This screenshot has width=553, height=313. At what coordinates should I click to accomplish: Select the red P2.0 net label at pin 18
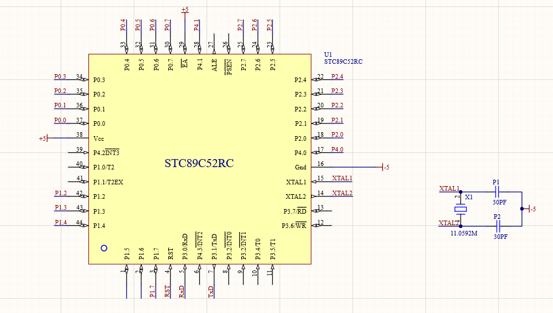[337, 135]
